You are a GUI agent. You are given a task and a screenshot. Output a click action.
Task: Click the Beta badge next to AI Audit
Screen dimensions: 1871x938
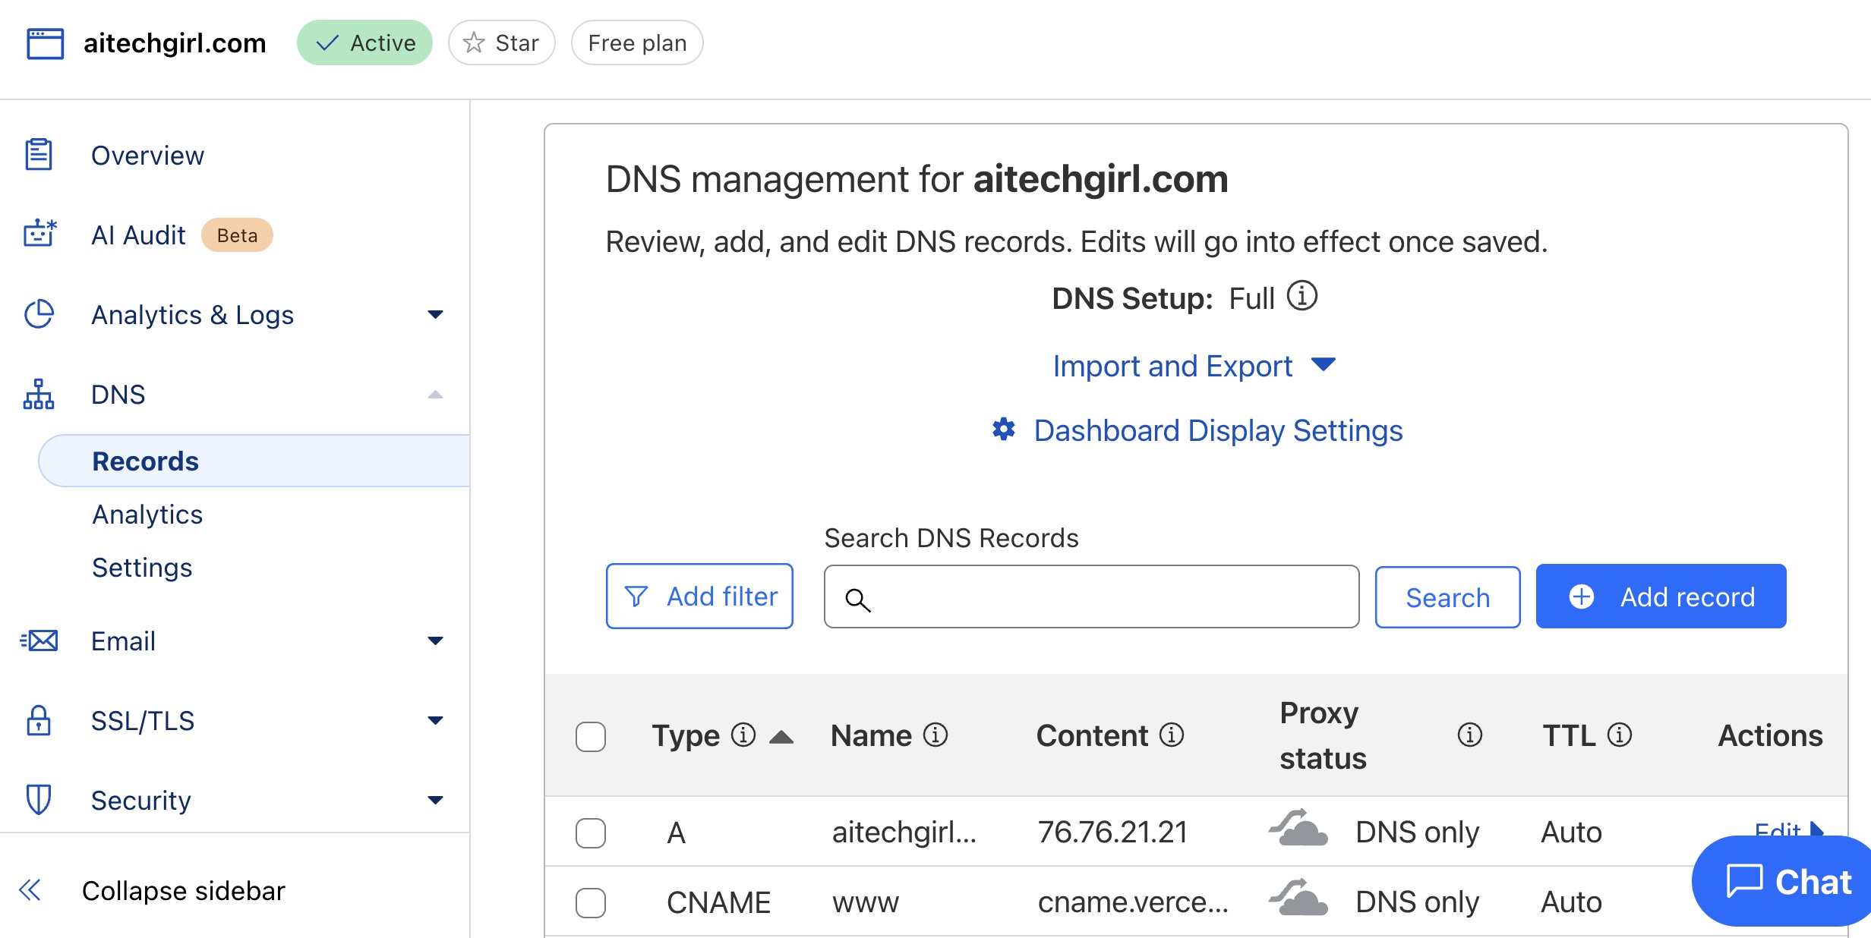[x=237, y=234]
